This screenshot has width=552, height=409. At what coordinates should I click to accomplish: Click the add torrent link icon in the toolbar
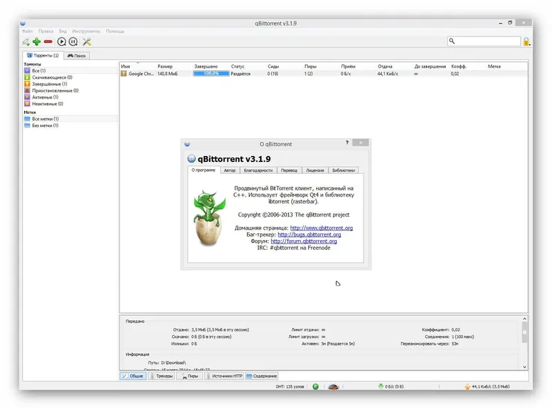(x=26, y=41)
